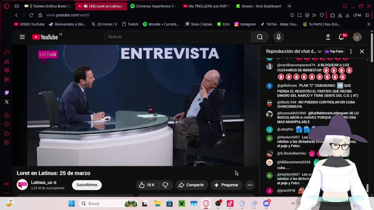Open the downloads icon in browser toolbar
374x210 pixels.
coord(347,15)
